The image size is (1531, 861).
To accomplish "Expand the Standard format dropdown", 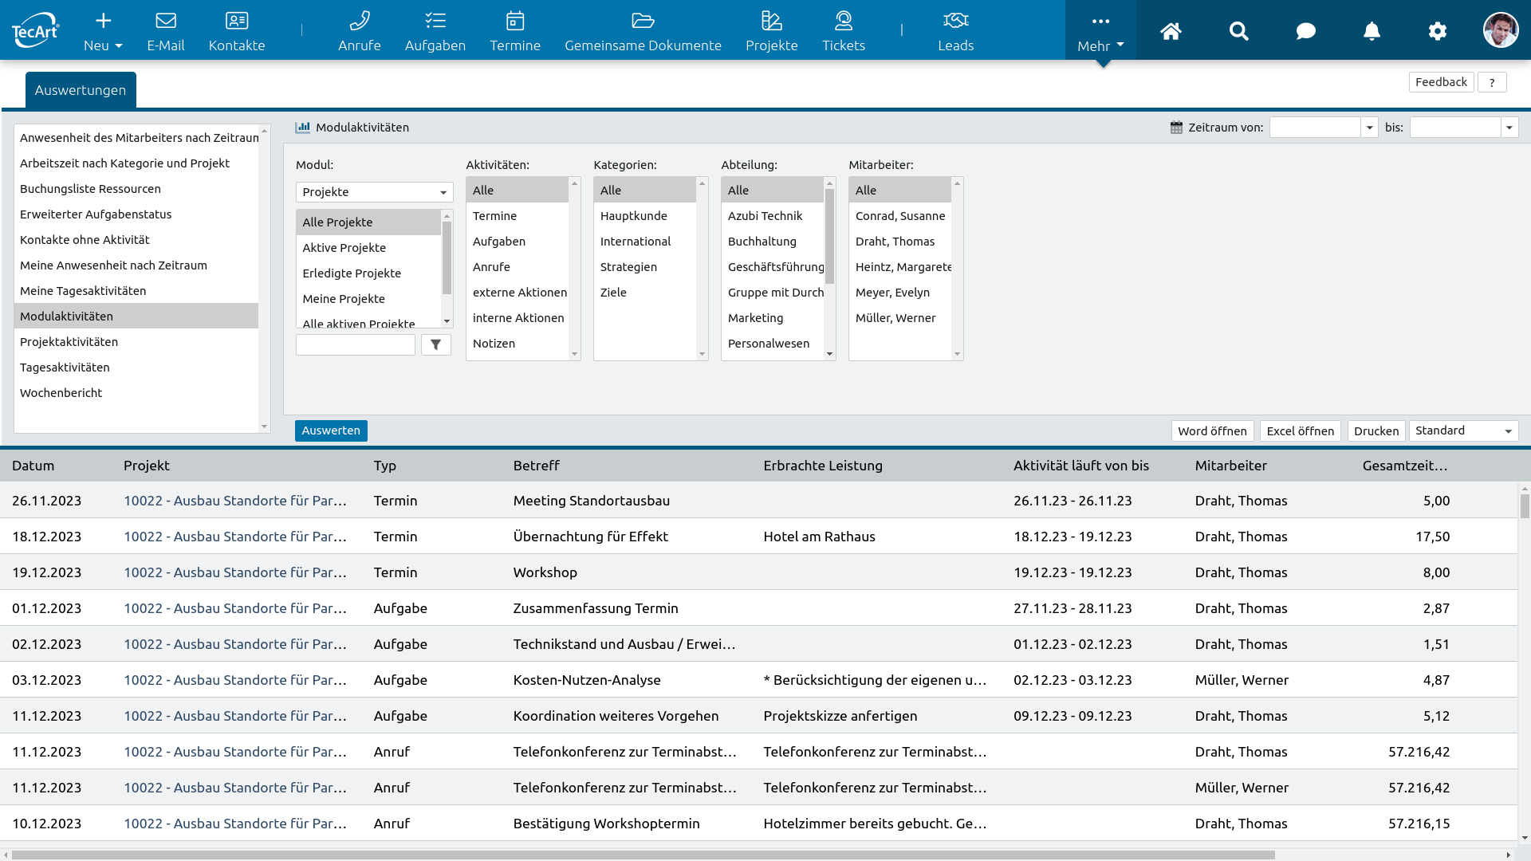I will (x=1463, y=431).
